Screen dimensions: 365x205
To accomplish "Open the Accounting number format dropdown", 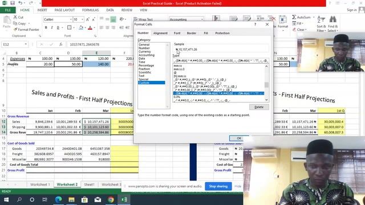I will [x=202, y=19].
